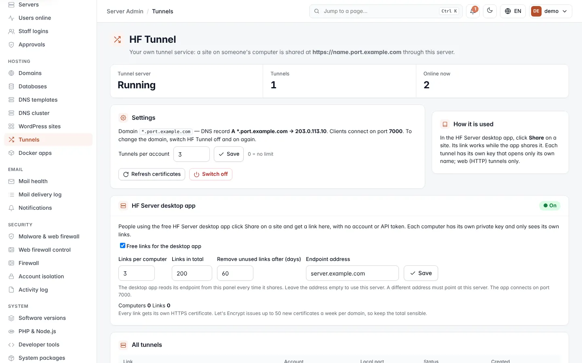Image resolution: width=582 pixels, height=363 pixels.
Task: Click the Links per computer field
Action: click(137, 273)
